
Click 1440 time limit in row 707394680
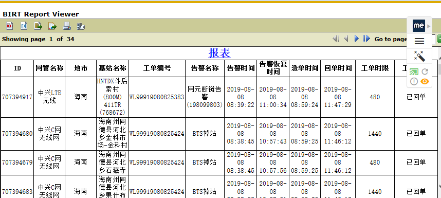point(375,134)
